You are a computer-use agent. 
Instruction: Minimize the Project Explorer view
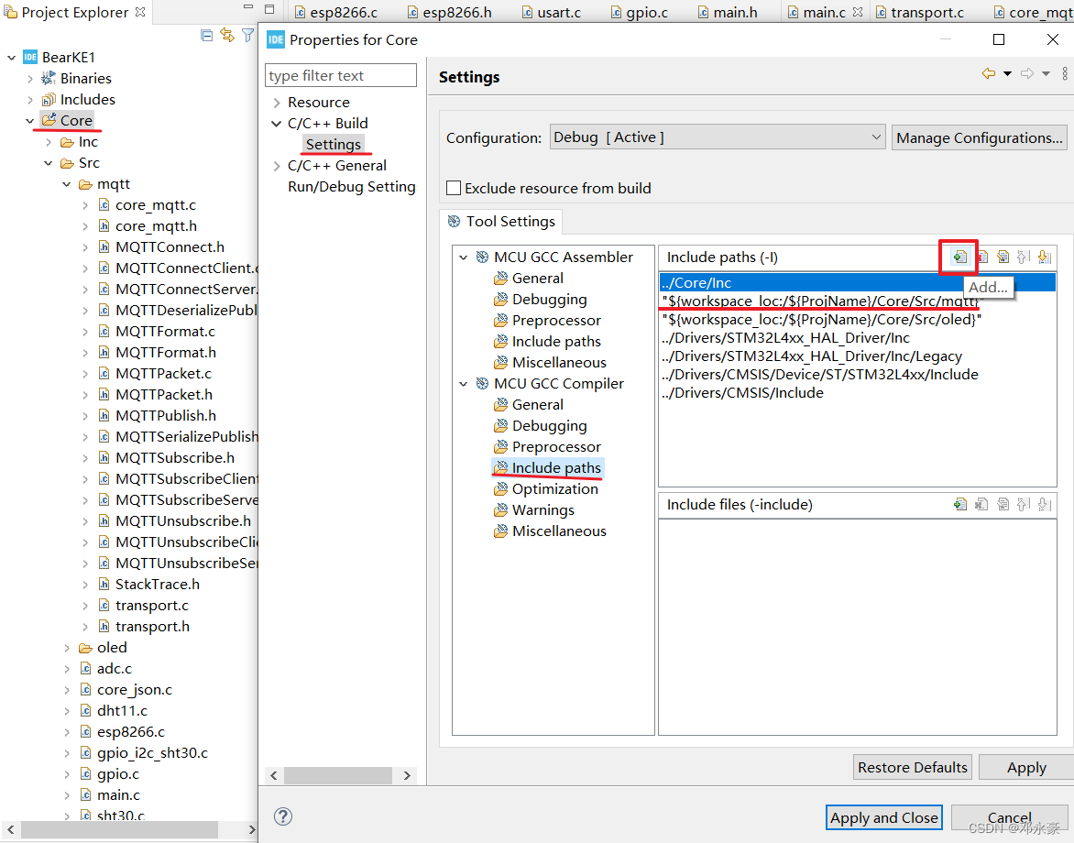tap(248, 7)
